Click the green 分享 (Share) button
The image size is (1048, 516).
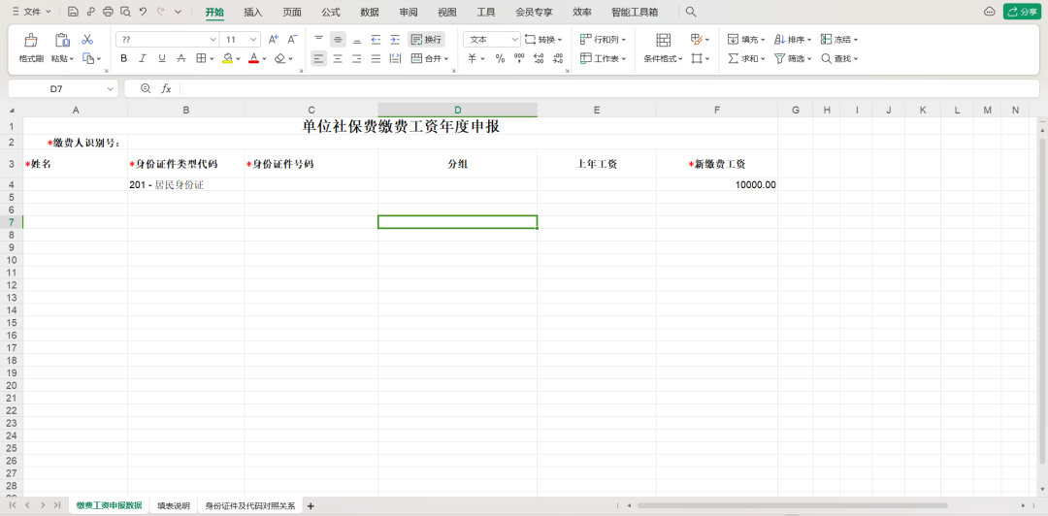(x=1022, y=12)
